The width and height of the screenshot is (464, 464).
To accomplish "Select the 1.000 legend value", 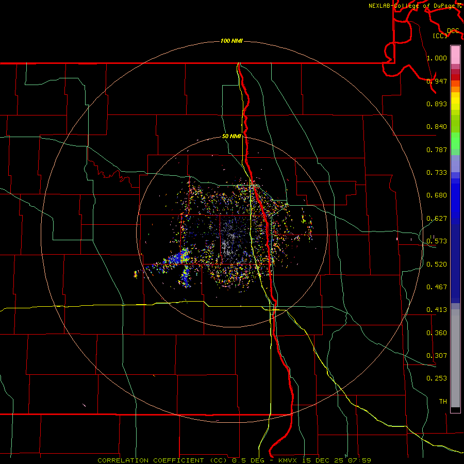I will [437, 58].
